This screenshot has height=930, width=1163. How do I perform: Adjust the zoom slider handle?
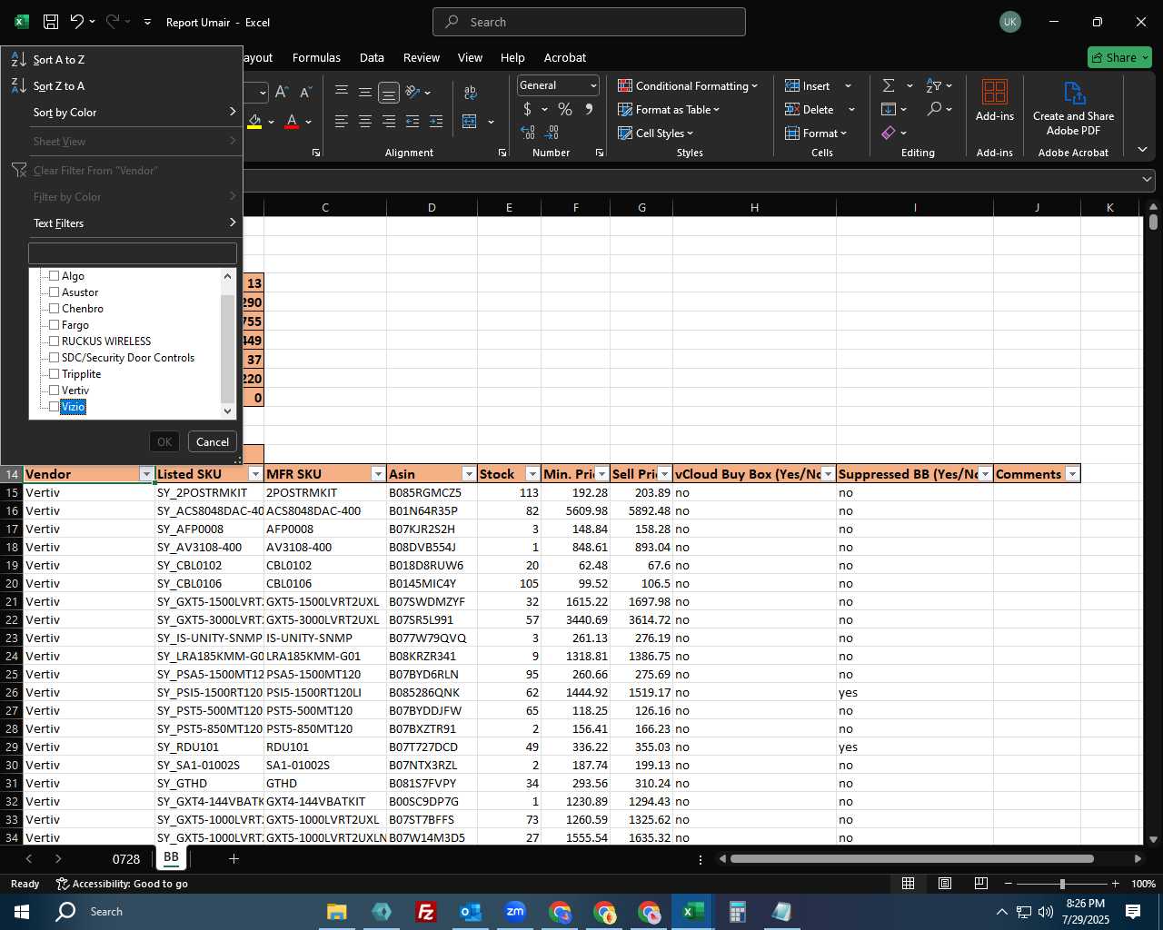pos(1062,884)
